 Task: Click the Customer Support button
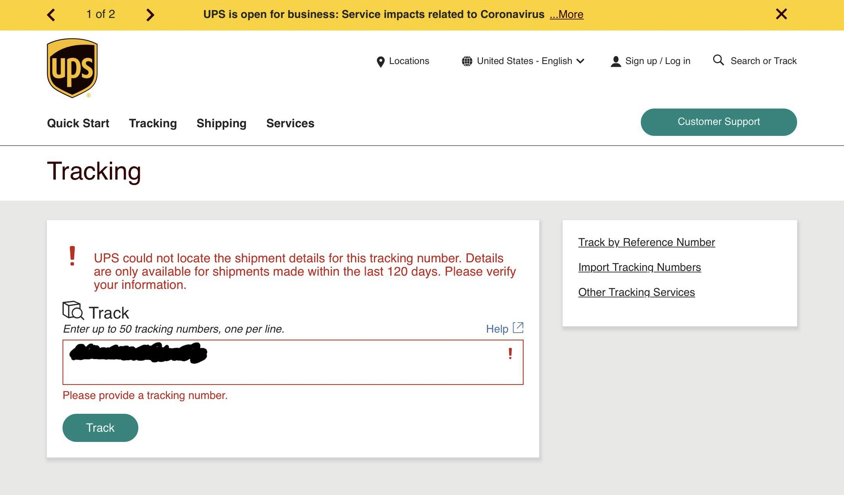[719, 122]
